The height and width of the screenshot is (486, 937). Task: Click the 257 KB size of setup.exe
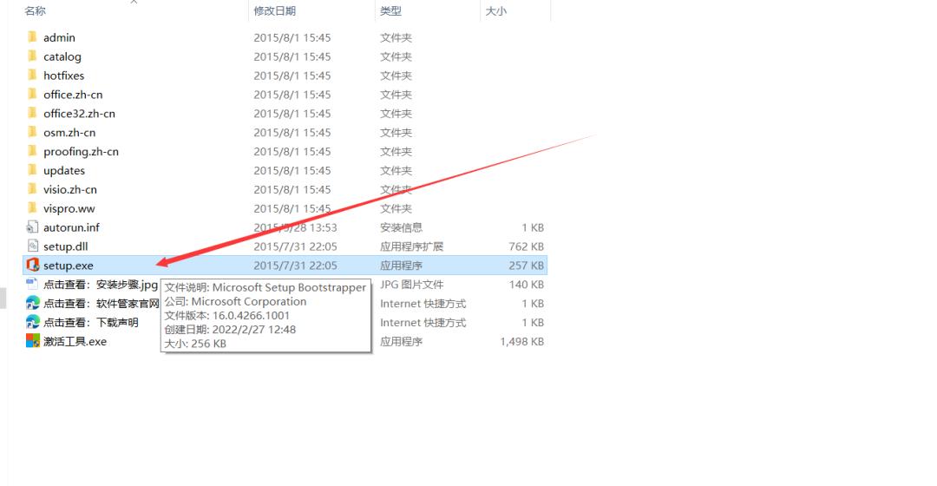pos(526,266)
